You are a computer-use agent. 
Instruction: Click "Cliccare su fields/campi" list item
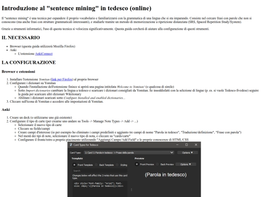[34, 128]
